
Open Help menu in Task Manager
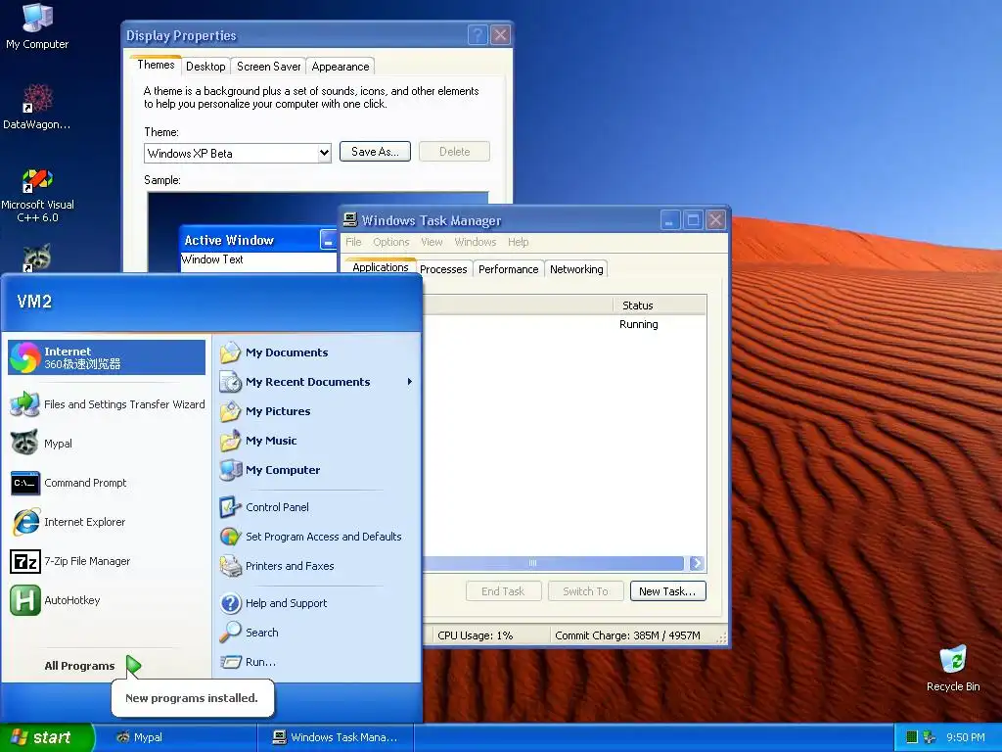519,242
